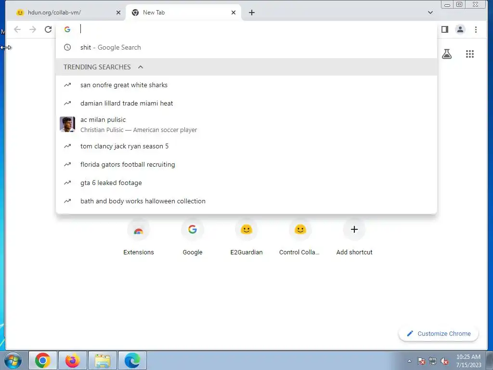Viewport: 493px width, 370px height.
Task: Click the Customize Chrome button
Action: (439, 333)
